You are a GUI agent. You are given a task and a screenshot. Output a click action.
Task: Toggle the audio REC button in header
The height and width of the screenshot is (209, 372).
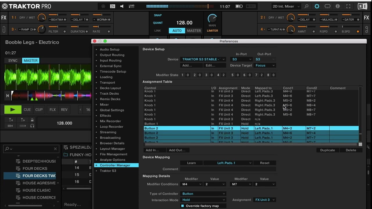[251, 6]
